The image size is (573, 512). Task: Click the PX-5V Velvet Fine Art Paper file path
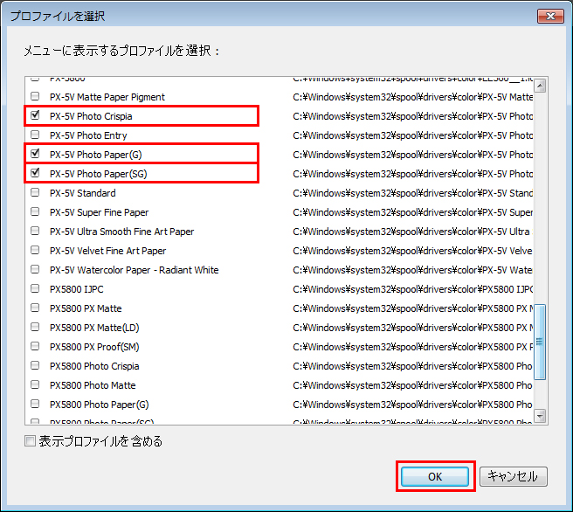point(412,251)
